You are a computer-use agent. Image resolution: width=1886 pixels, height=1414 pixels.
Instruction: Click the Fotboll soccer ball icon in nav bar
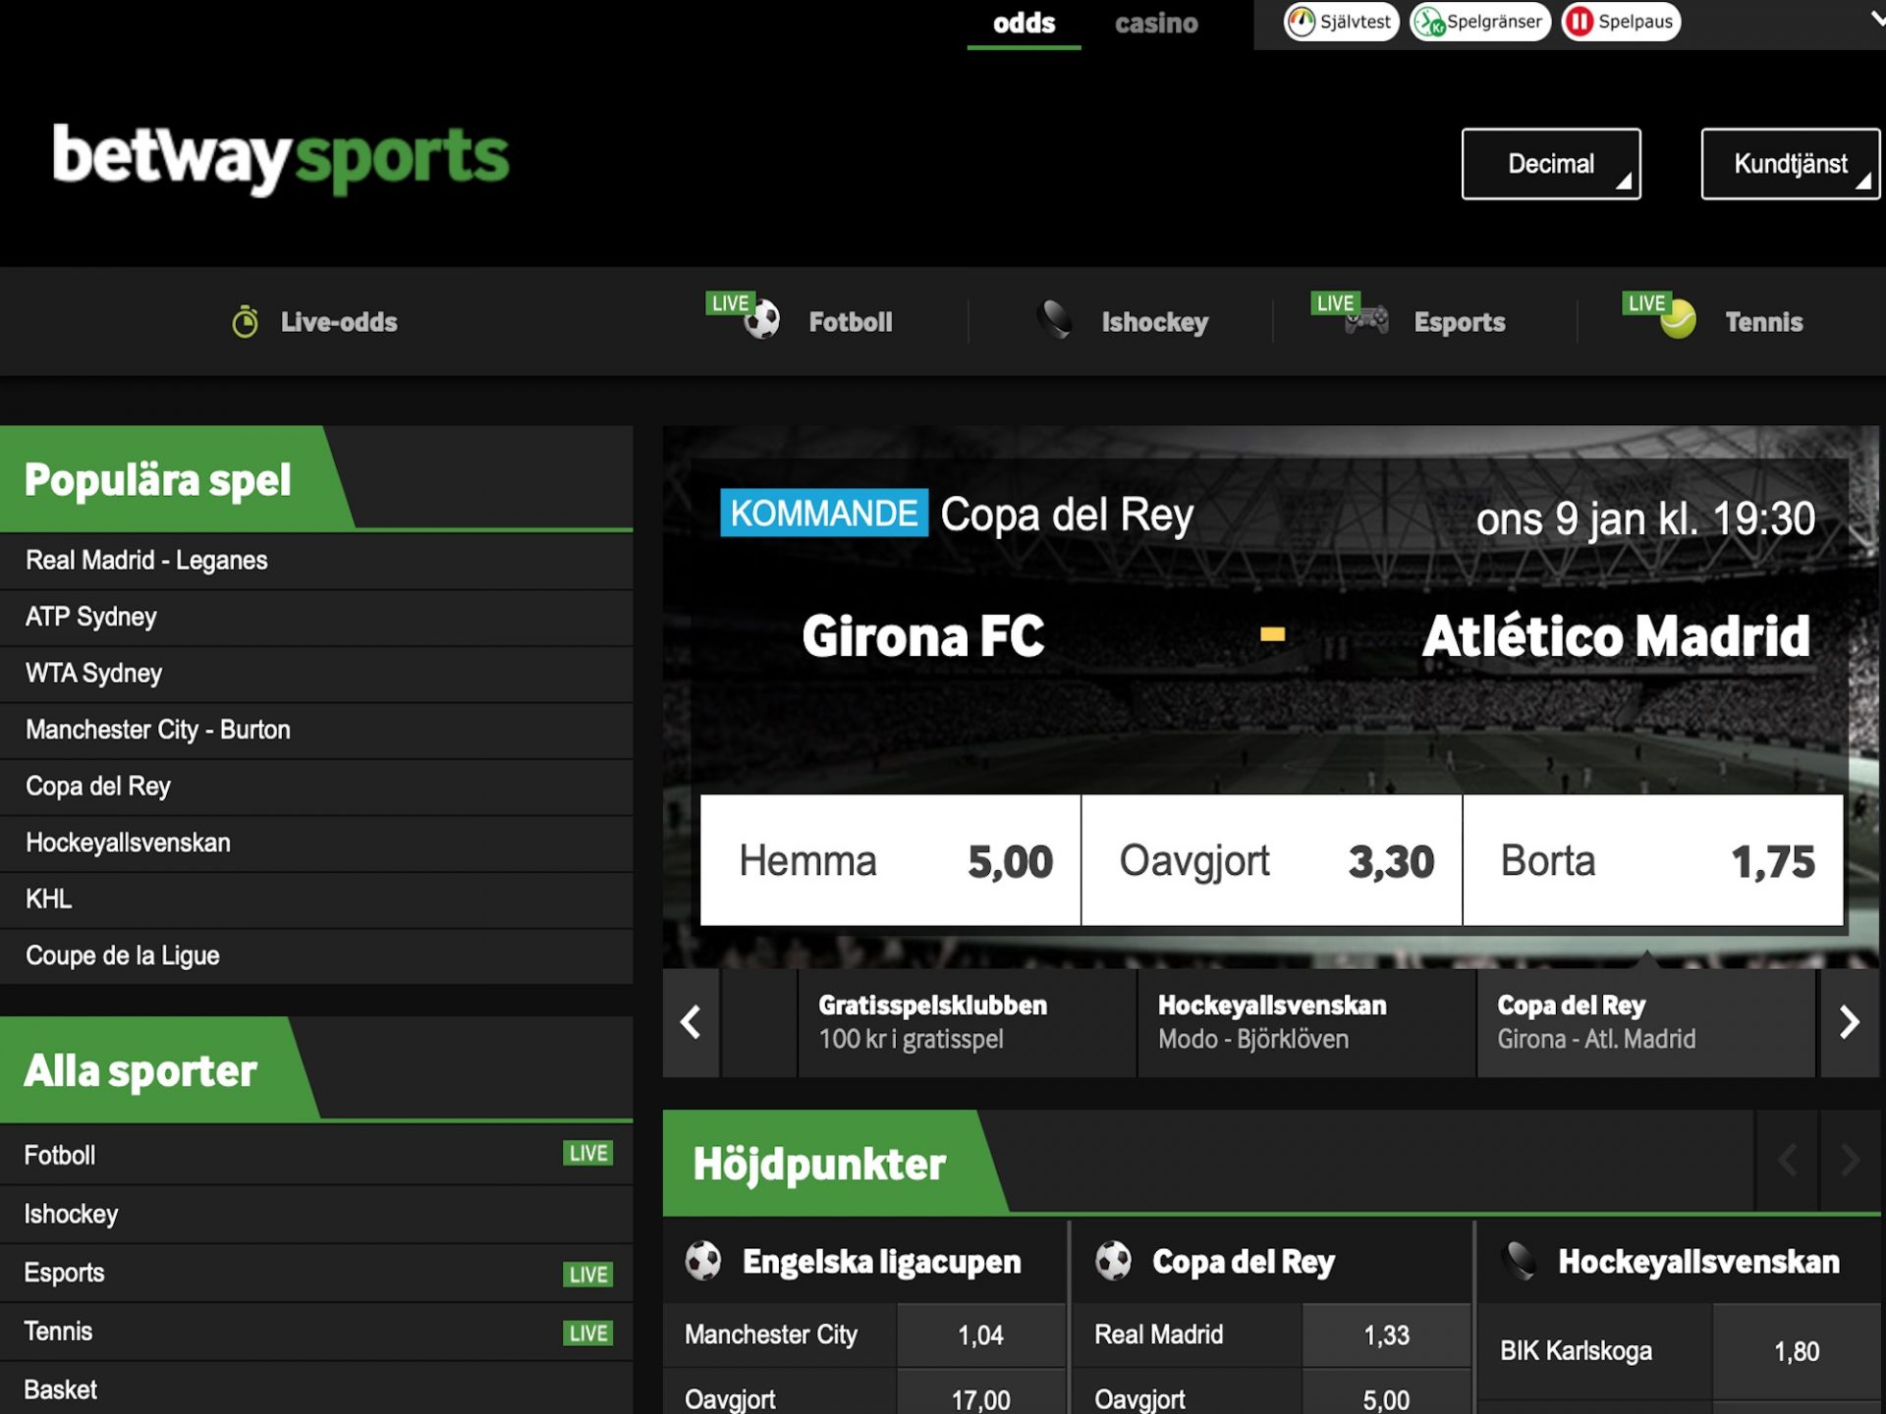(x=762, y=320)
